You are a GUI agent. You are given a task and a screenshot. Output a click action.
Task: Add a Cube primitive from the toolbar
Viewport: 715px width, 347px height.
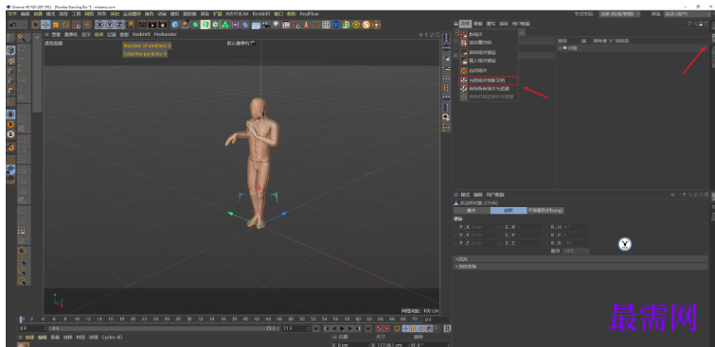click(x=175, y=25)
